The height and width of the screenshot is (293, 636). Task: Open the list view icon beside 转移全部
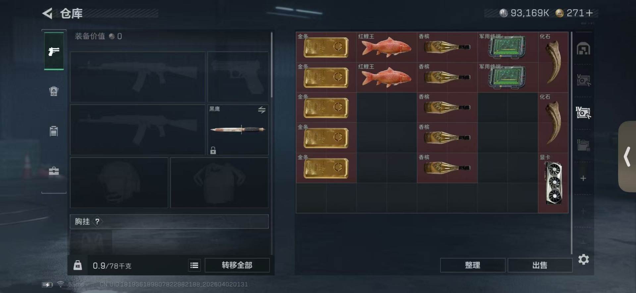click(x=194, y=265)
